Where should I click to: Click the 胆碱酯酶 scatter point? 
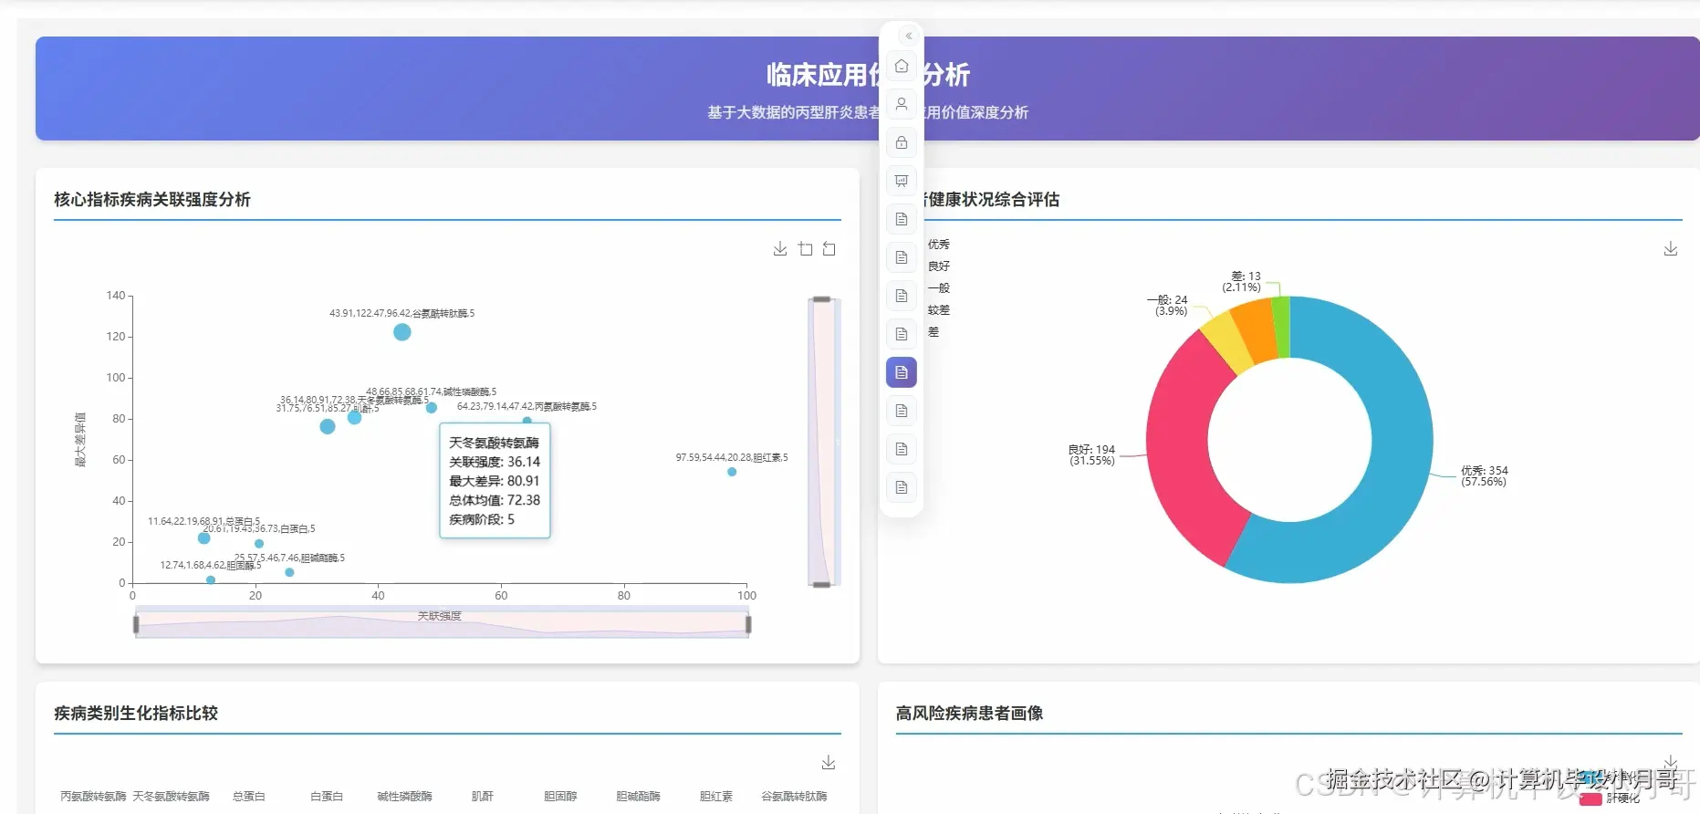[289, 572]
